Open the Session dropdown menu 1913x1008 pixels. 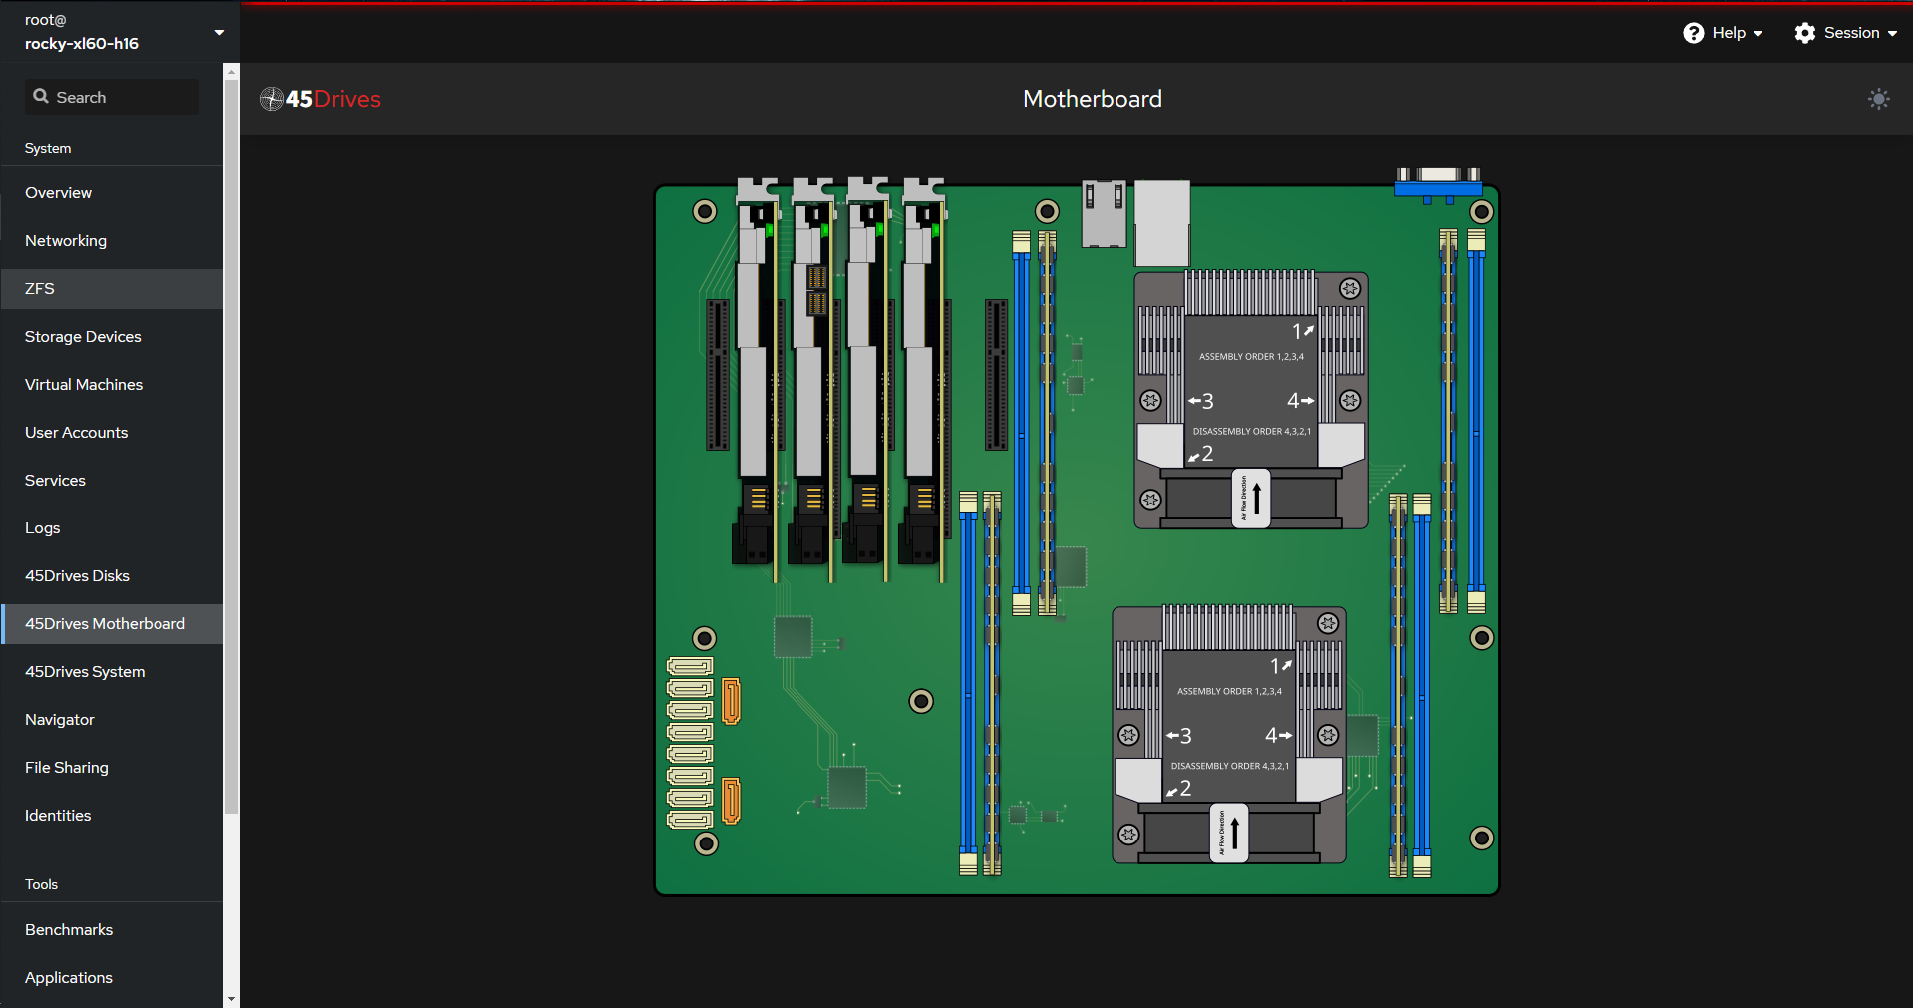[1846, 33]
